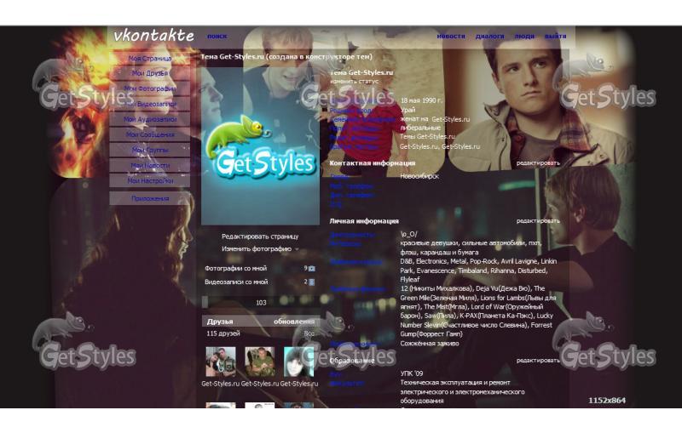Open поиск in the top bar
The width and height of the screenshot is (682, 433).
pyautogui.click(x=217, y=37)
